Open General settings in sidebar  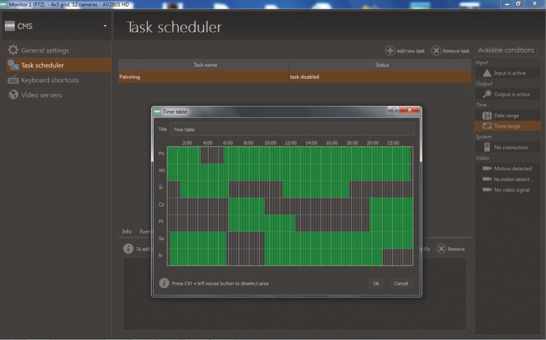pos(45,50)
